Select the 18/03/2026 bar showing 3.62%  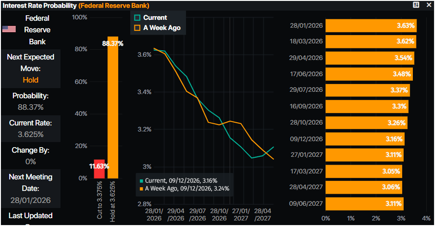coord(370,42)
